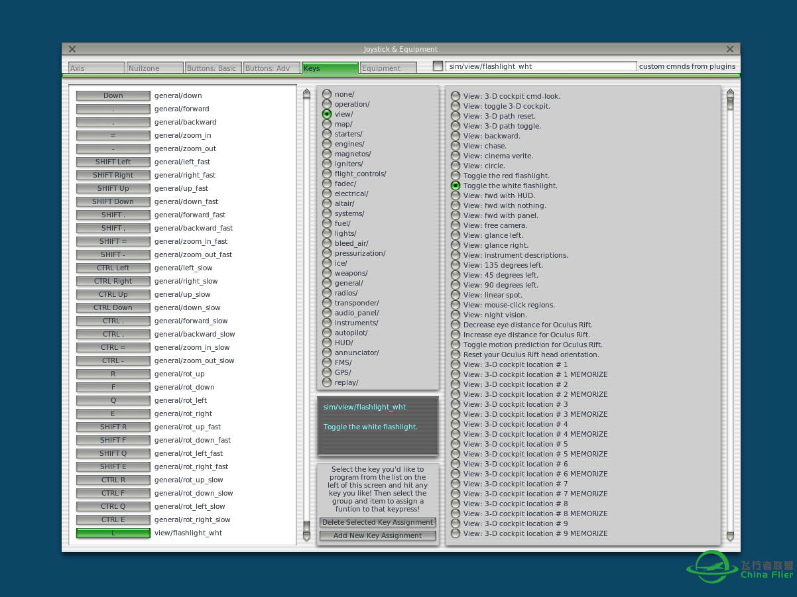Screen dimensions: 797x597
Task: Select the magnetos/ group radio button
Action: click(327, 154)
